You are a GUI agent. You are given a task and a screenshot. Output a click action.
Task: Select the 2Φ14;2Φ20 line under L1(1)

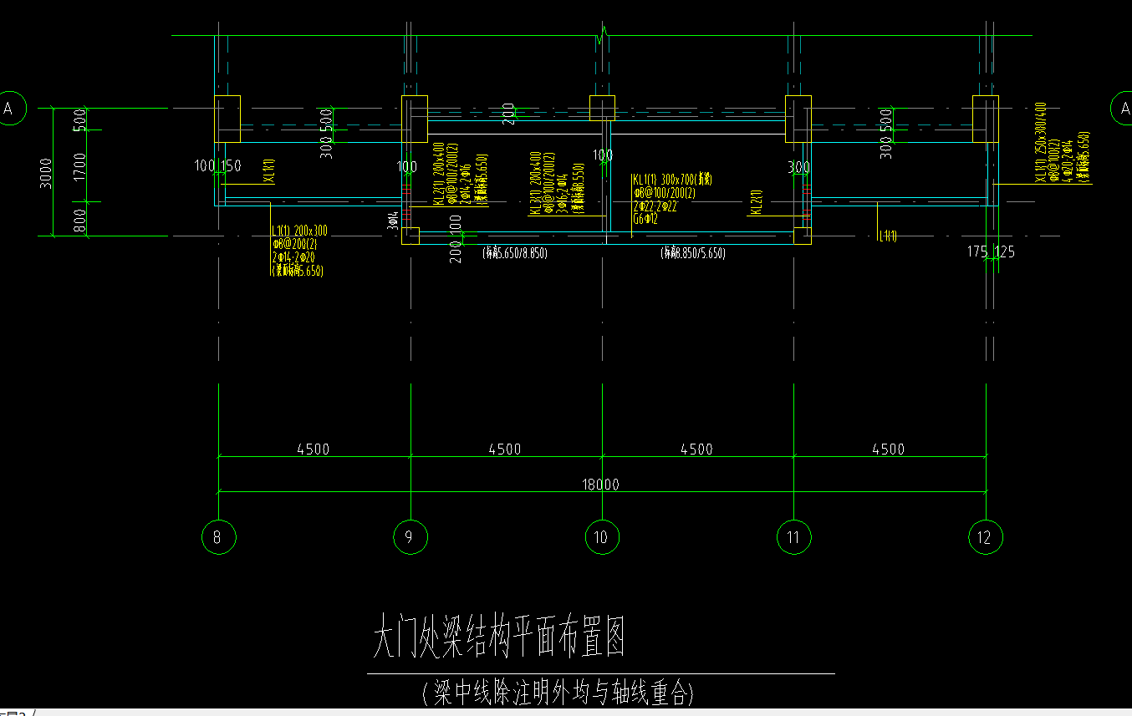[x=293, y=257]
